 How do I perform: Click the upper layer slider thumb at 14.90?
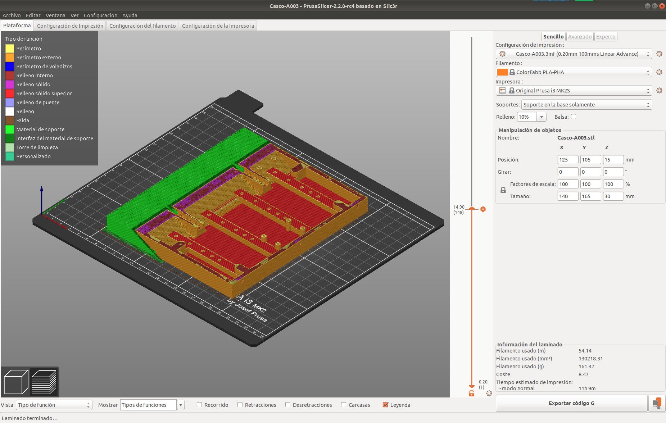472,209
